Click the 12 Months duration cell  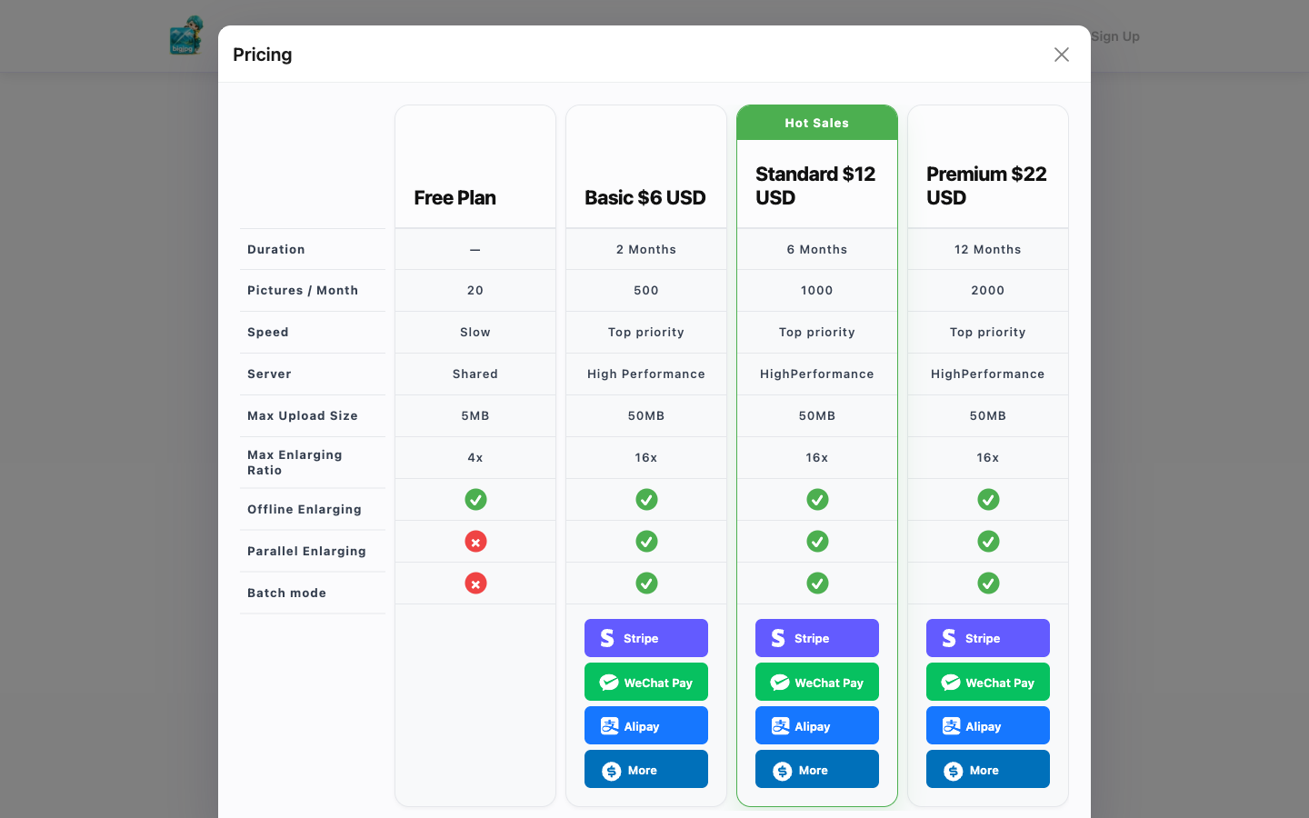click(x=988, y=249)
